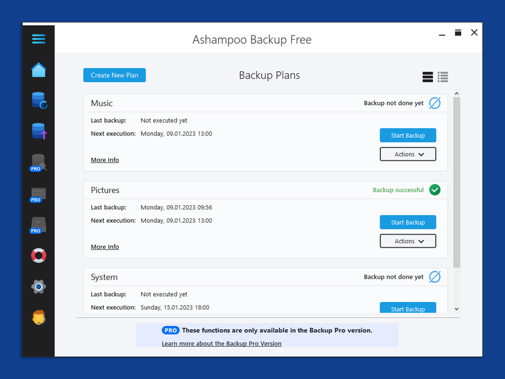This screenshot has width=505, height=379.
Task: Go to Home via house icon
Action: click(38, 70)
